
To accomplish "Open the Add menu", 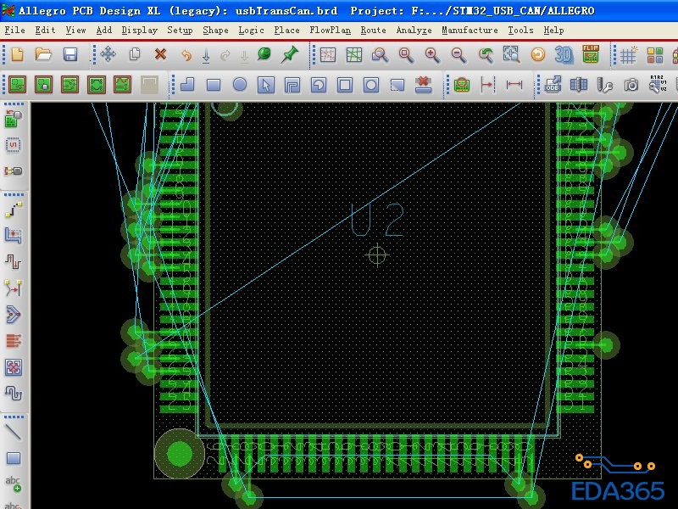I will [x=103, y=31].
